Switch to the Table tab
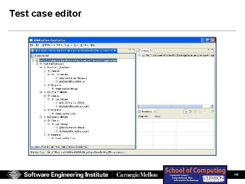 click(x=64, y=147)
